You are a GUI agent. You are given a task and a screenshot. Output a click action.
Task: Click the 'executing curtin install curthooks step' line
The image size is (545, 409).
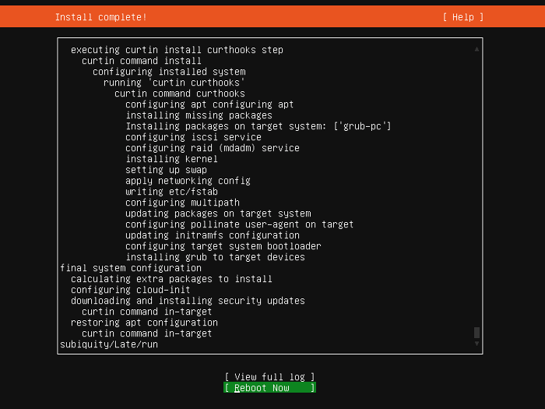177,50
